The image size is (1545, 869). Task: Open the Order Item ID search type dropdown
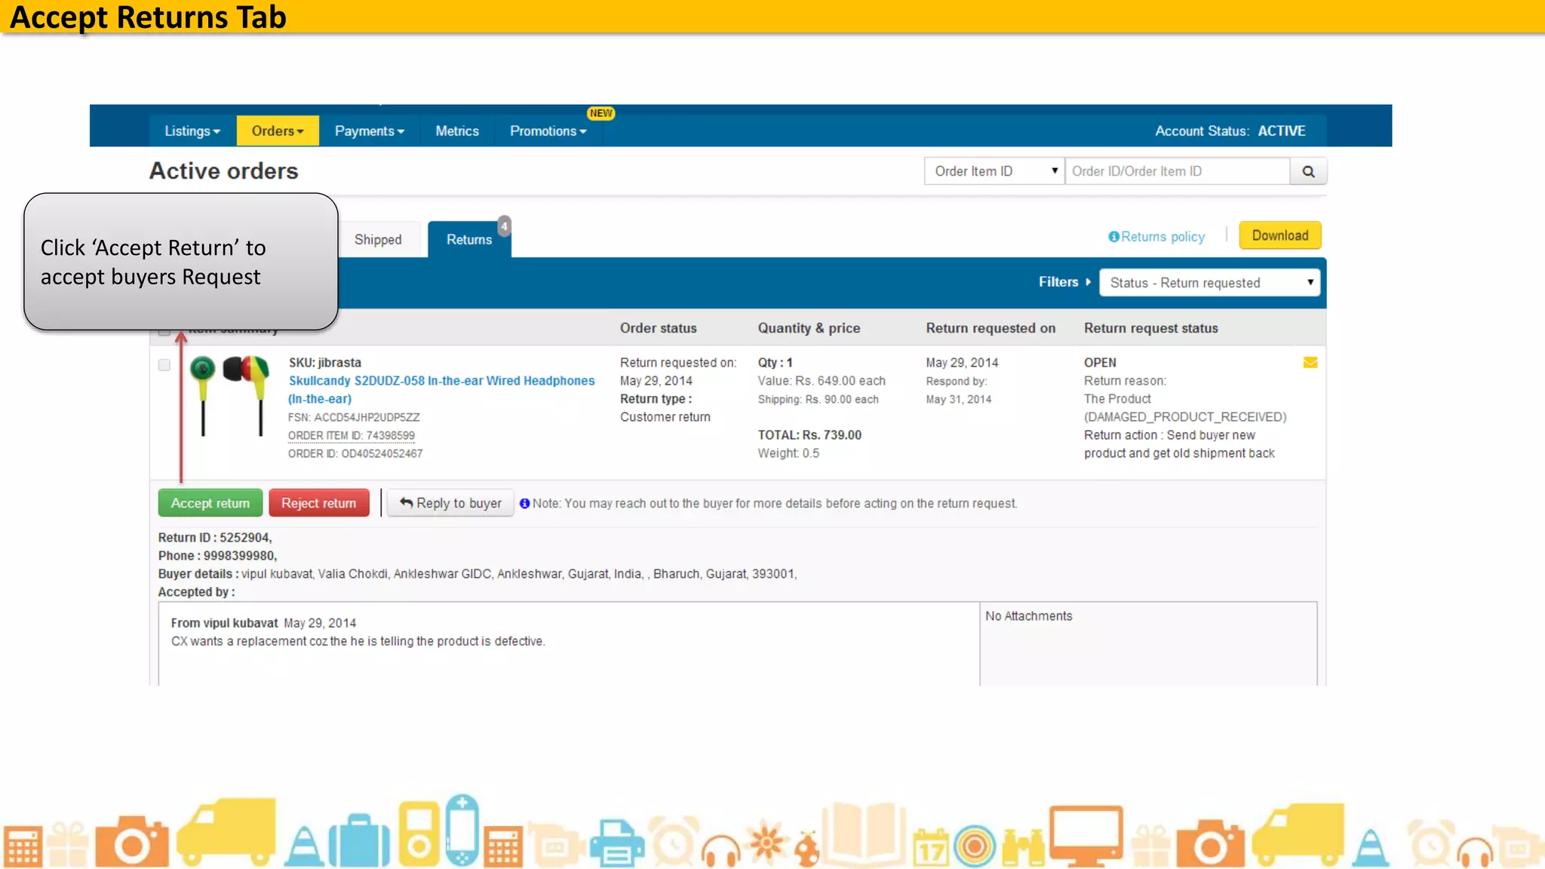994,171
